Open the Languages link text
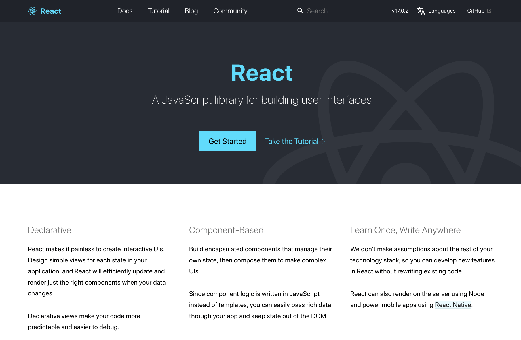The width and height of the screenshot is (521, 340). [442, 11]
